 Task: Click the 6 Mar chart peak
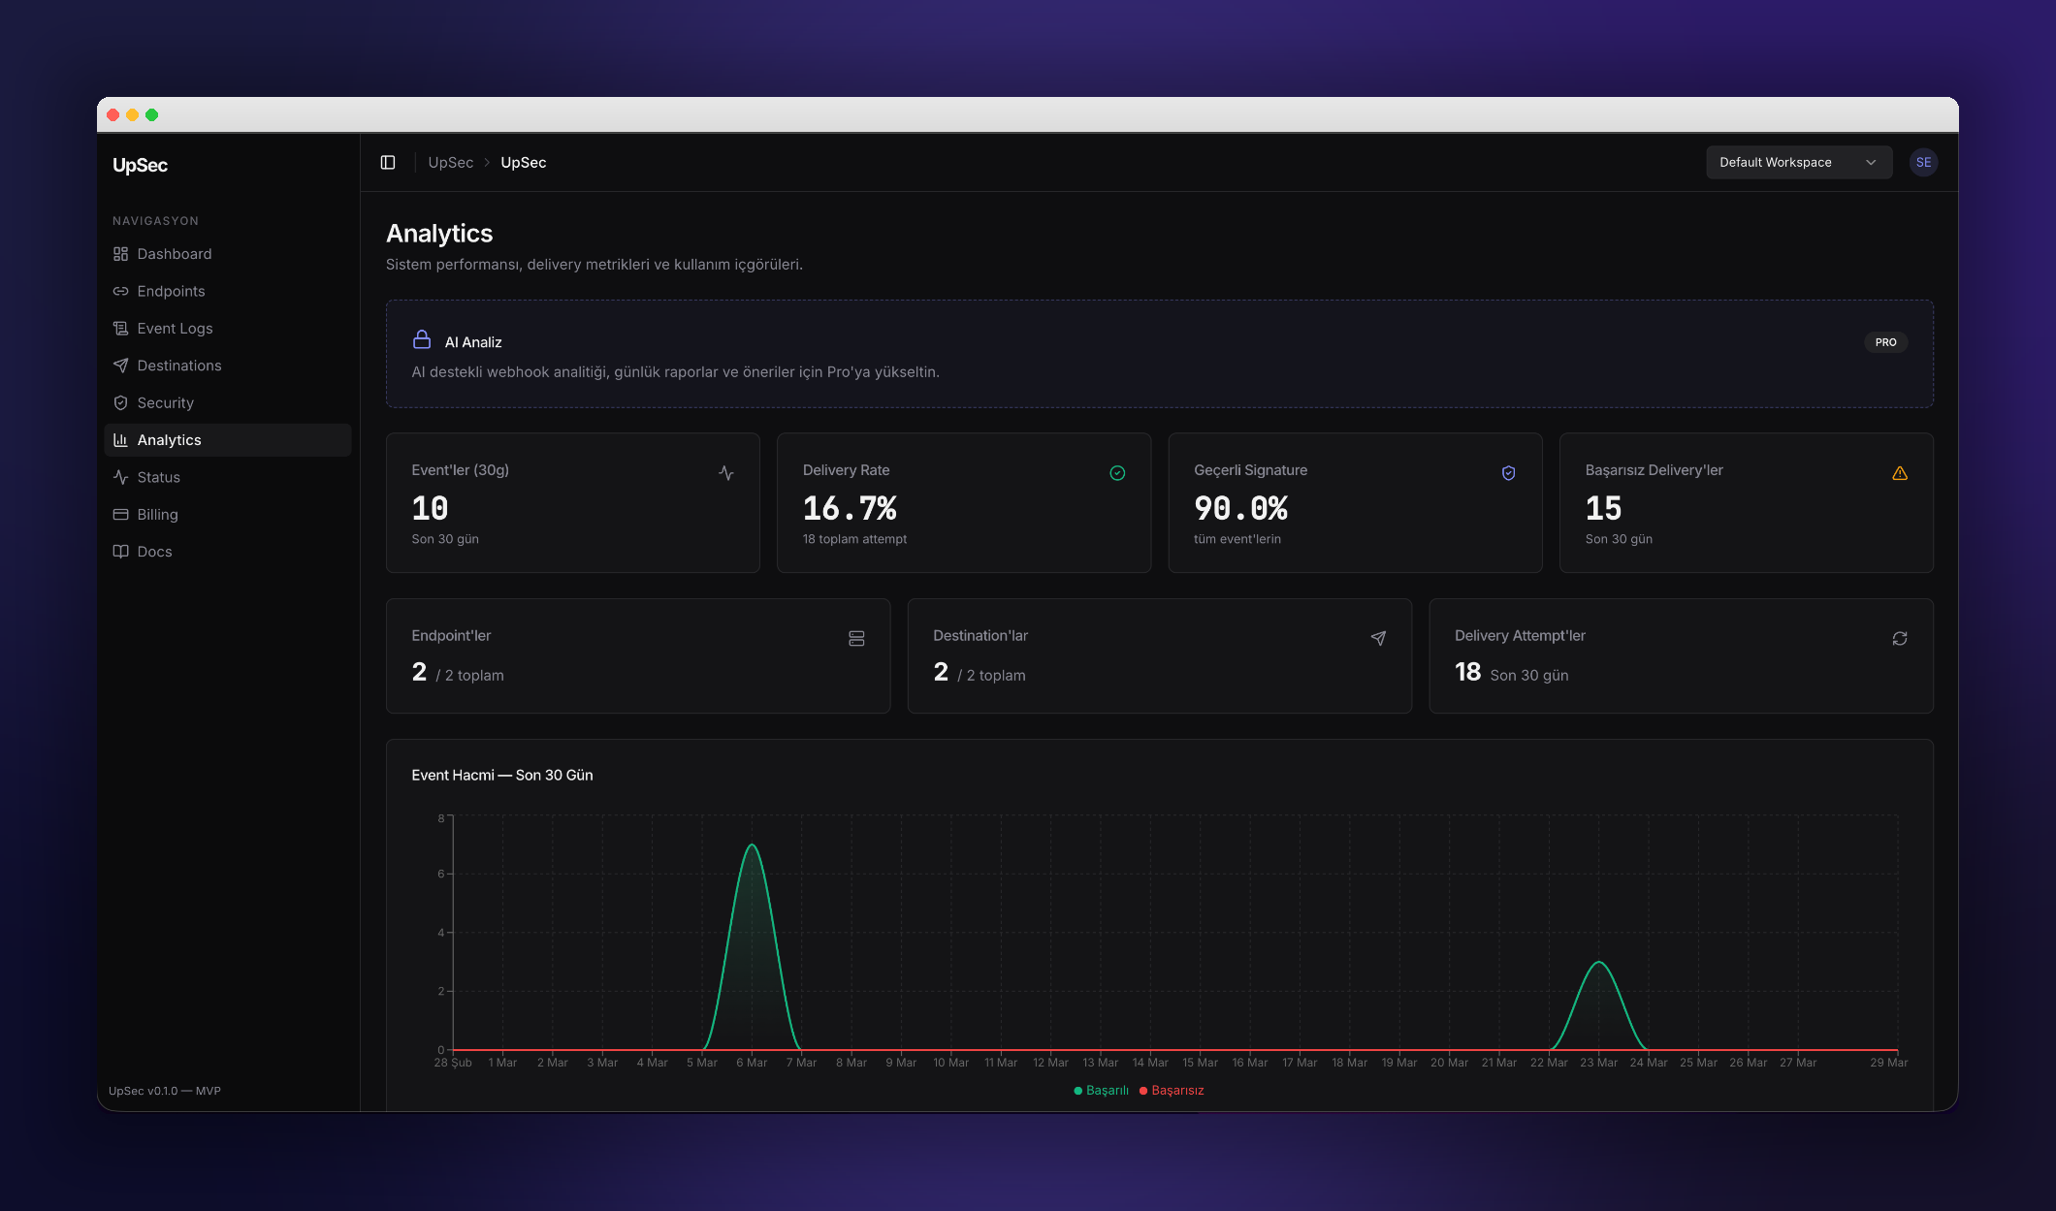tap(752, 845)
